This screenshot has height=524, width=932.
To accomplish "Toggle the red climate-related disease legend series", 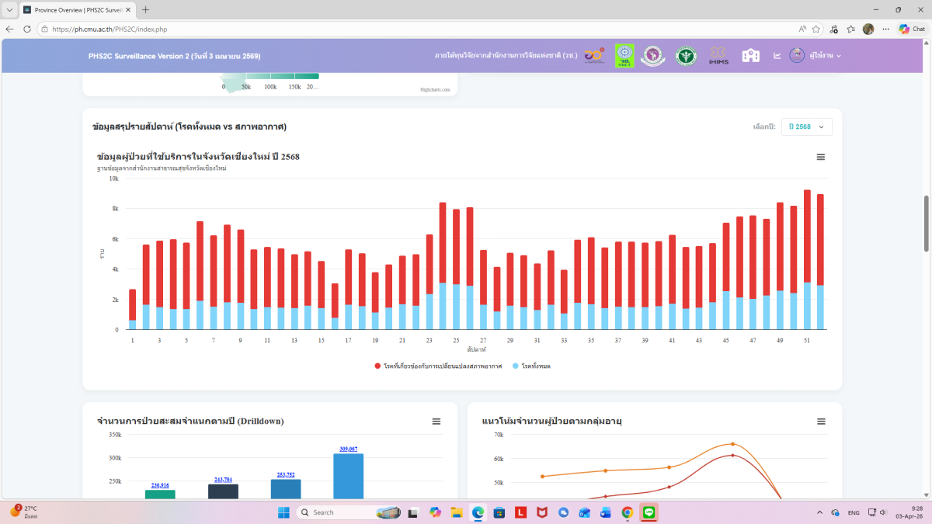I will (438, 366).
